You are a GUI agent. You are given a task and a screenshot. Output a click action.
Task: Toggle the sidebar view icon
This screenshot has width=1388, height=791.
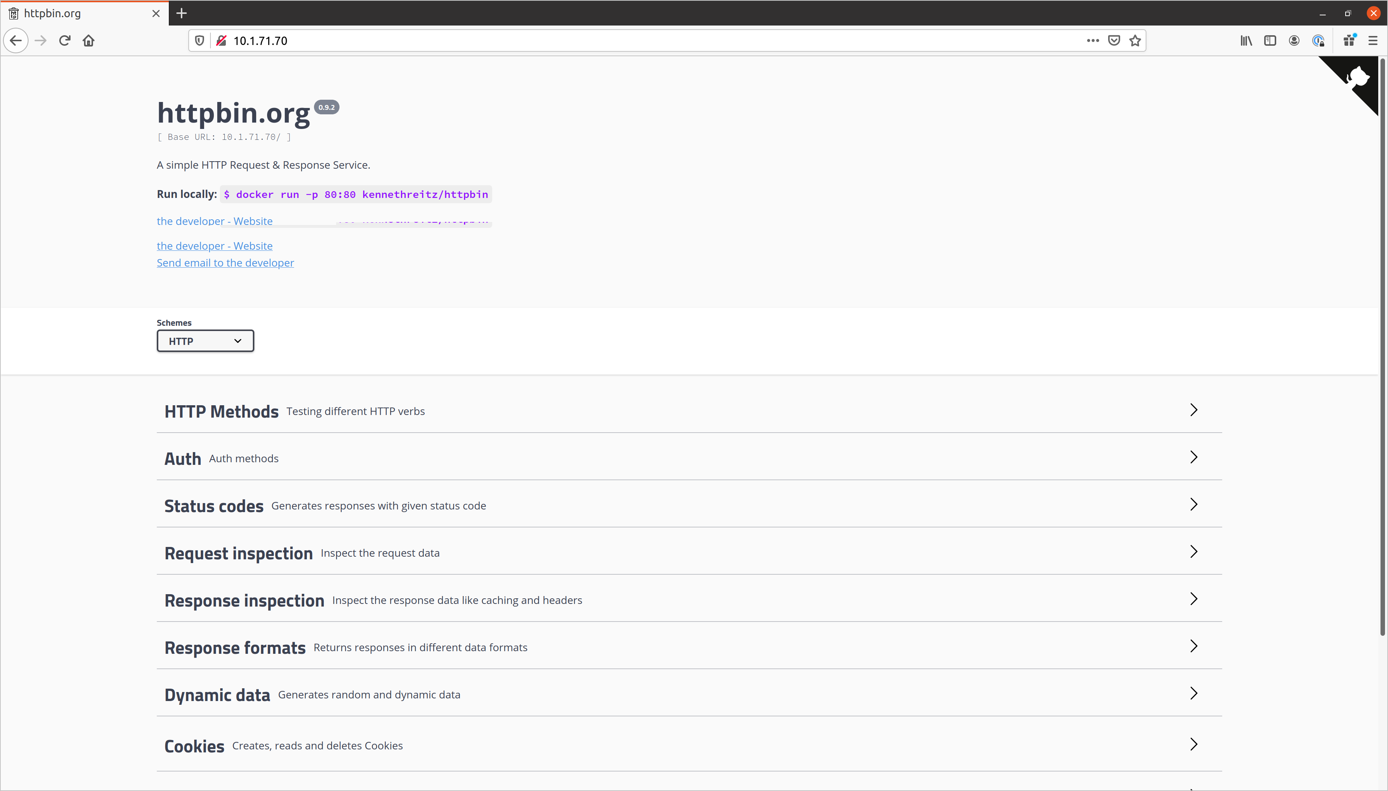tap(1269, 41)
